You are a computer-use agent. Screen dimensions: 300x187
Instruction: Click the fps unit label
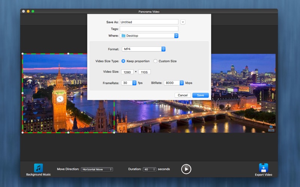(x=140, y=83)
